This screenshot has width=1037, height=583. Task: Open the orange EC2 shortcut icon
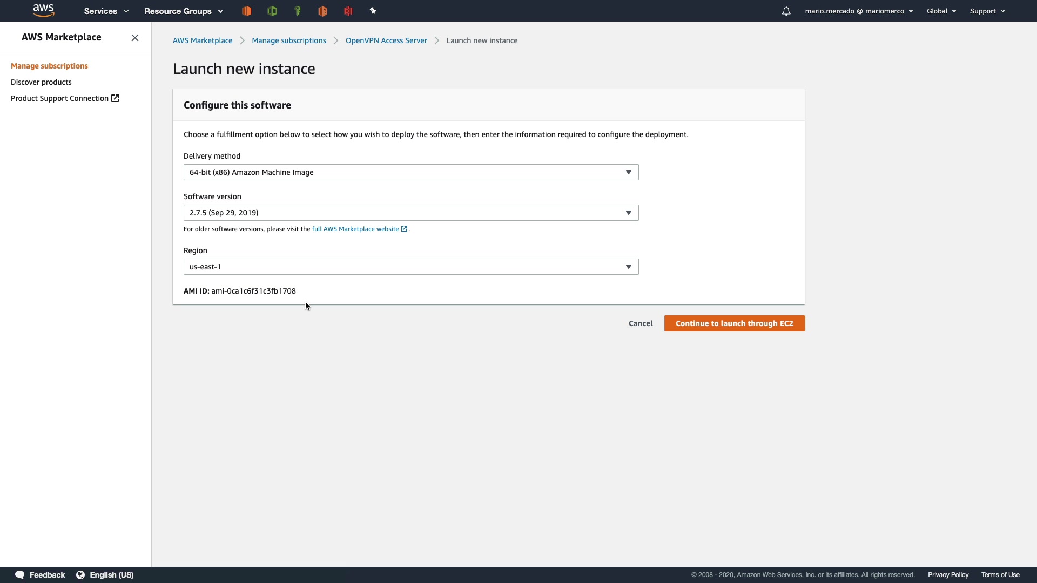pos(247,11)
